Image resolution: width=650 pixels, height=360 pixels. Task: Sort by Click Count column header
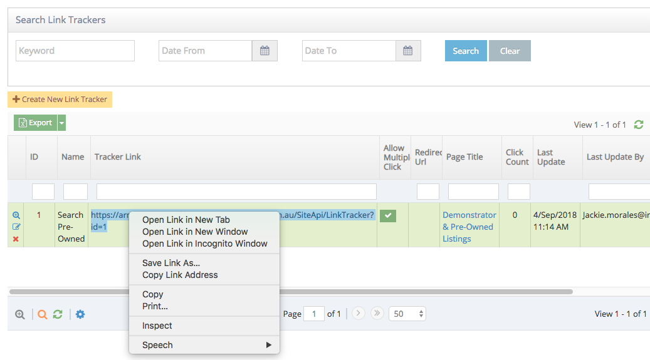[517, 157]
